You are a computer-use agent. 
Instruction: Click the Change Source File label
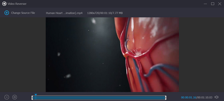(23, 13)
